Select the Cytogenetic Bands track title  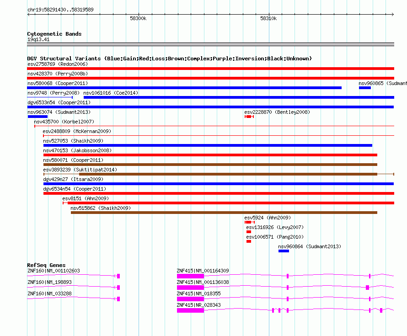(54, 34)
